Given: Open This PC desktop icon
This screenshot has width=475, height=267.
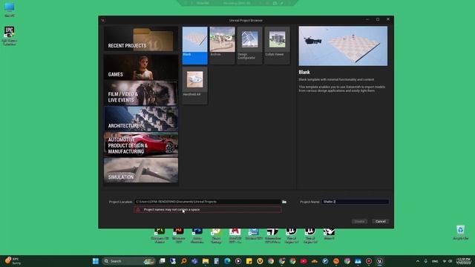Looking at the screenshot, I should [x=10, y=10].
